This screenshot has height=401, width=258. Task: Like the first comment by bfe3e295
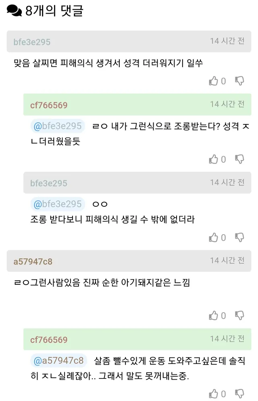click(214, 81)
